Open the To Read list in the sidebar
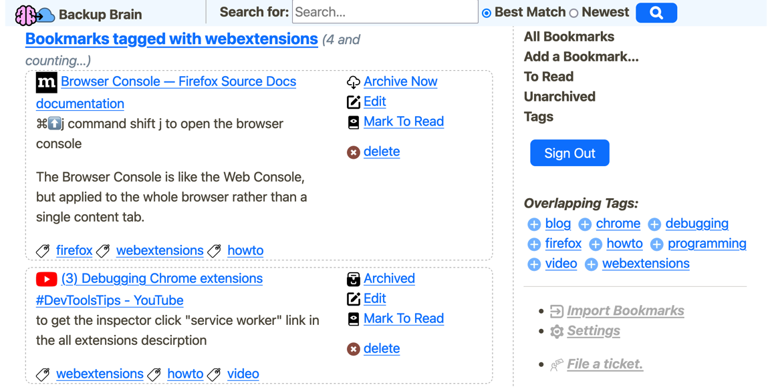This screenshot has height=387, width=772. [x=549, y=77]
